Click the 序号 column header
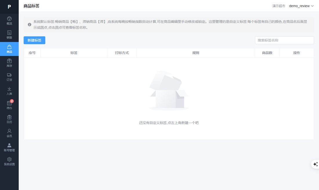319x190 pixels. pos(32,53)
